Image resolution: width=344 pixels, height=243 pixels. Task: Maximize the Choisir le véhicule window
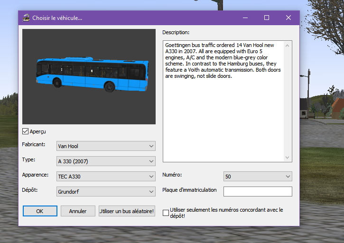tap(267, 18)
